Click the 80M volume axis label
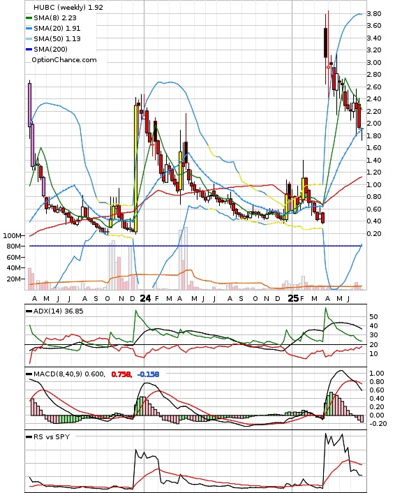Screen dimensions: 395x493 pyautogui.click(x=14, y=246)
